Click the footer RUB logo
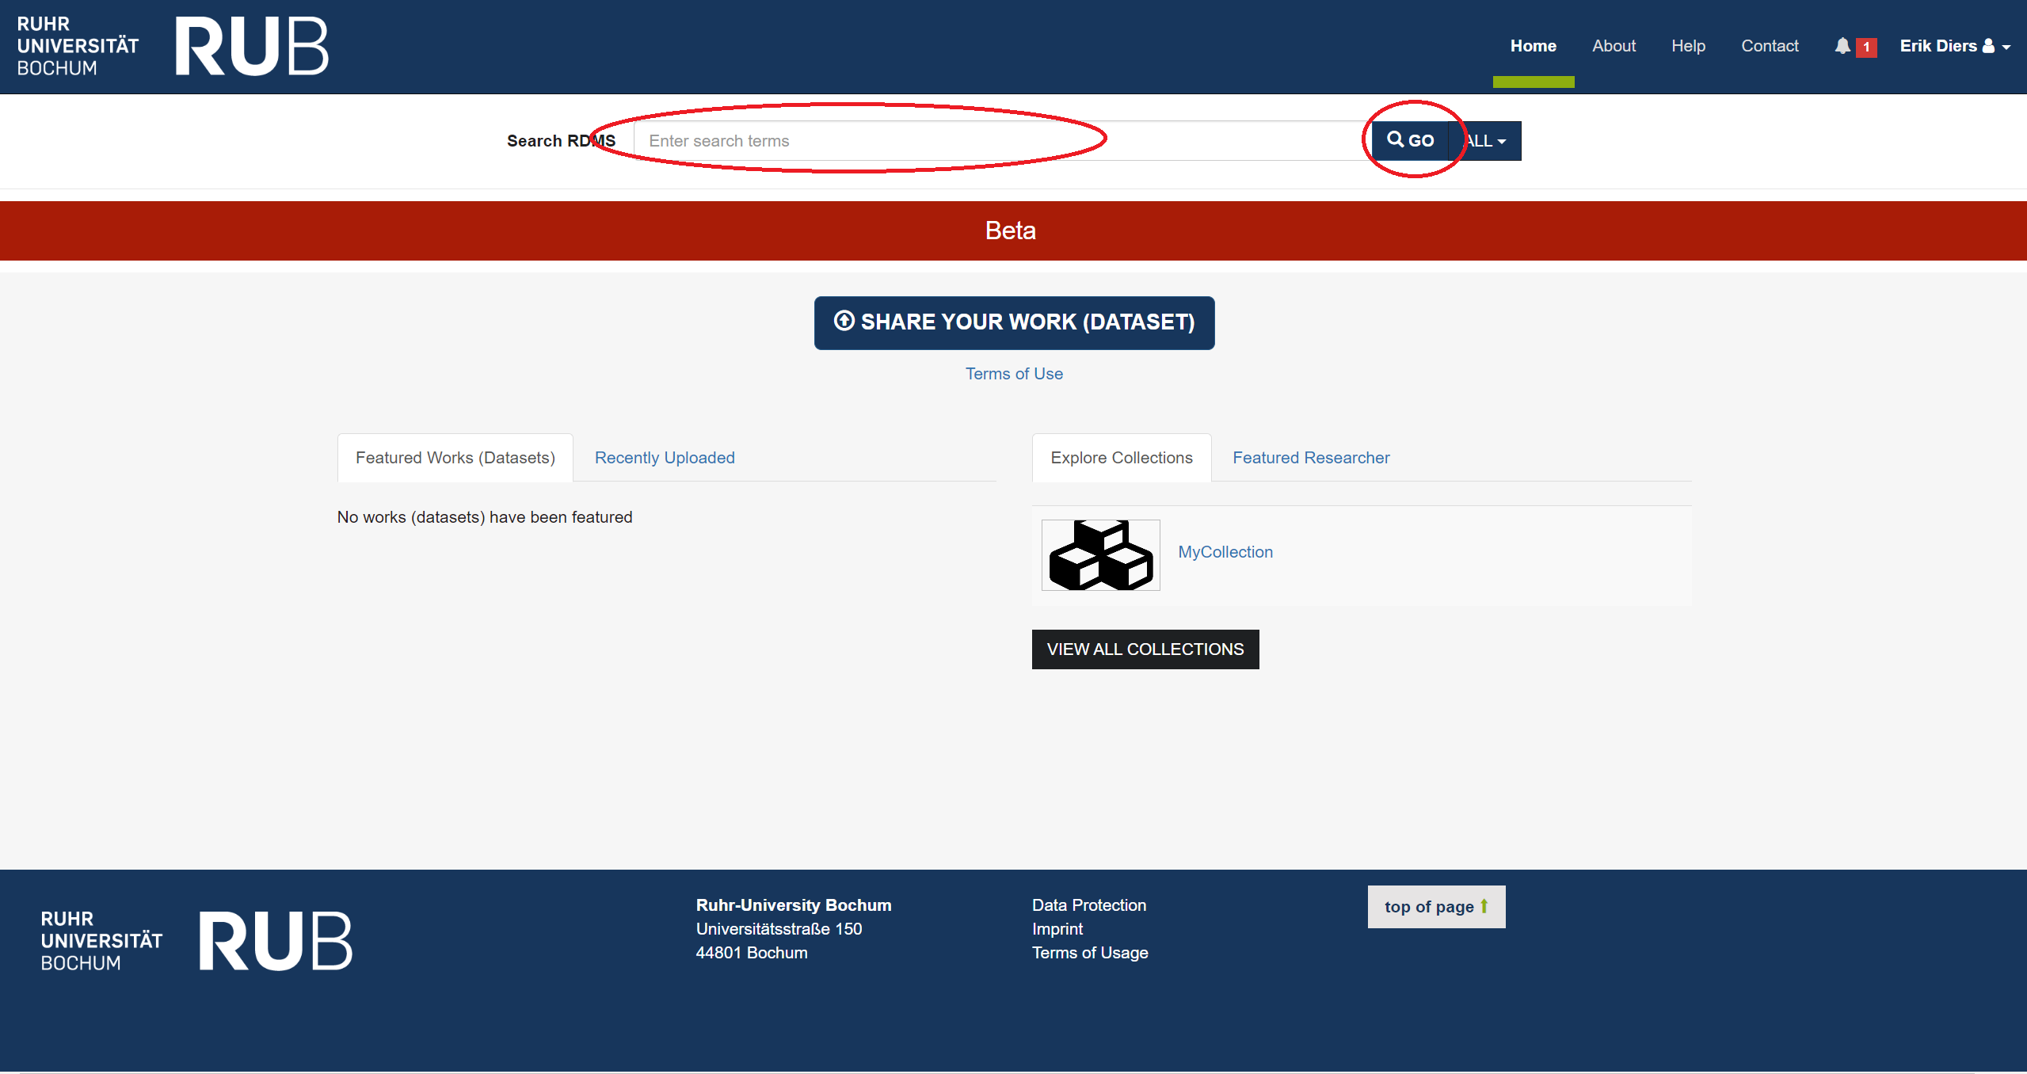Screen dimensions: 2027x1074 coord(275,940)
